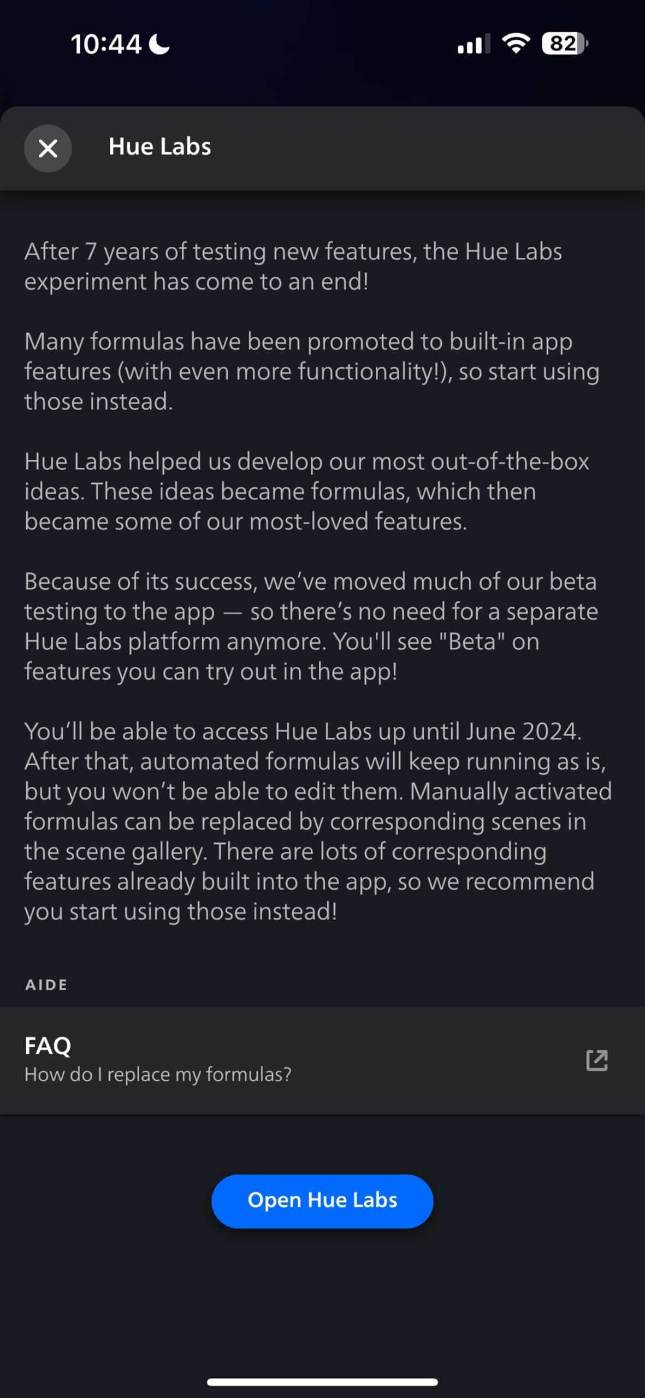The width and height of the screenshot is (645, 1398).
Task: Tap the FAQ row title
Action: click(48, 1046)
